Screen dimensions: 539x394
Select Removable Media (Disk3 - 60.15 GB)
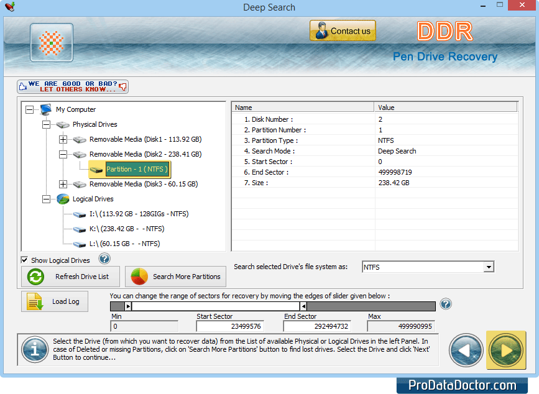[x=144, y=184]
